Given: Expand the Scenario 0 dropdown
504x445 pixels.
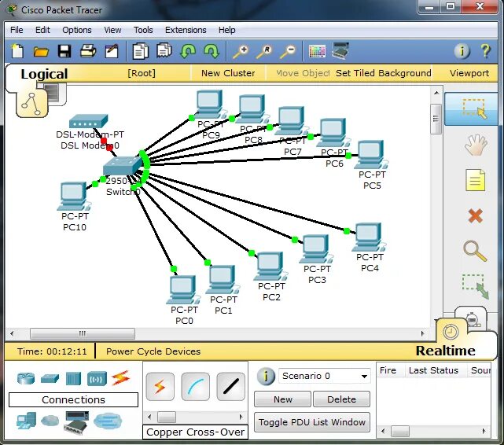Looking at the screenshot, I should 365,377.
